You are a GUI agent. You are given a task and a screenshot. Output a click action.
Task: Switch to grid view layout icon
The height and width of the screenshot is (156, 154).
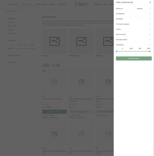tap(58, 65)
